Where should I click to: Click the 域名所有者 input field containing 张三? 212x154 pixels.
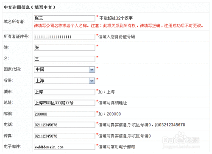click(64, 18)
